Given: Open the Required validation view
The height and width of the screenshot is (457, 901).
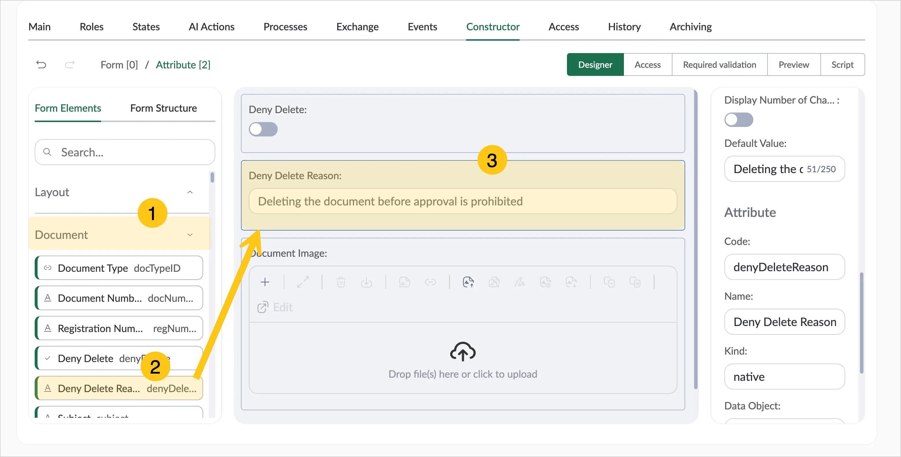Looking at the screenshot, I should (x=720, y=65).
